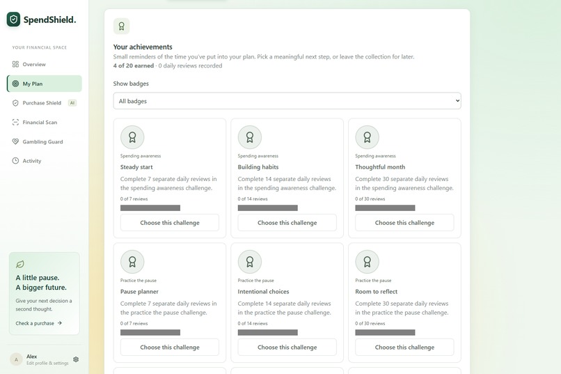Click the Alex avatar circle
This screenshot has width=561, height=374.
16,359
